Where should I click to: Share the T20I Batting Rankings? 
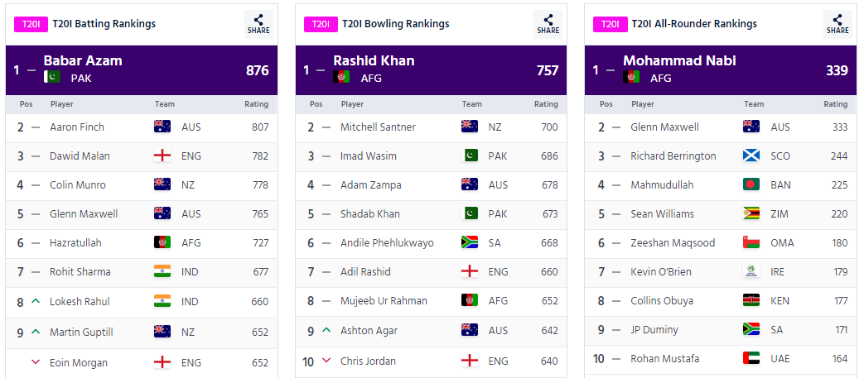click(258, 23)
